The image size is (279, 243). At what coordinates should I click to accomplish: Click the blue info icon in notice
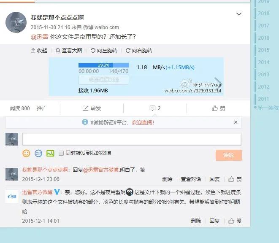click(85, 122)
